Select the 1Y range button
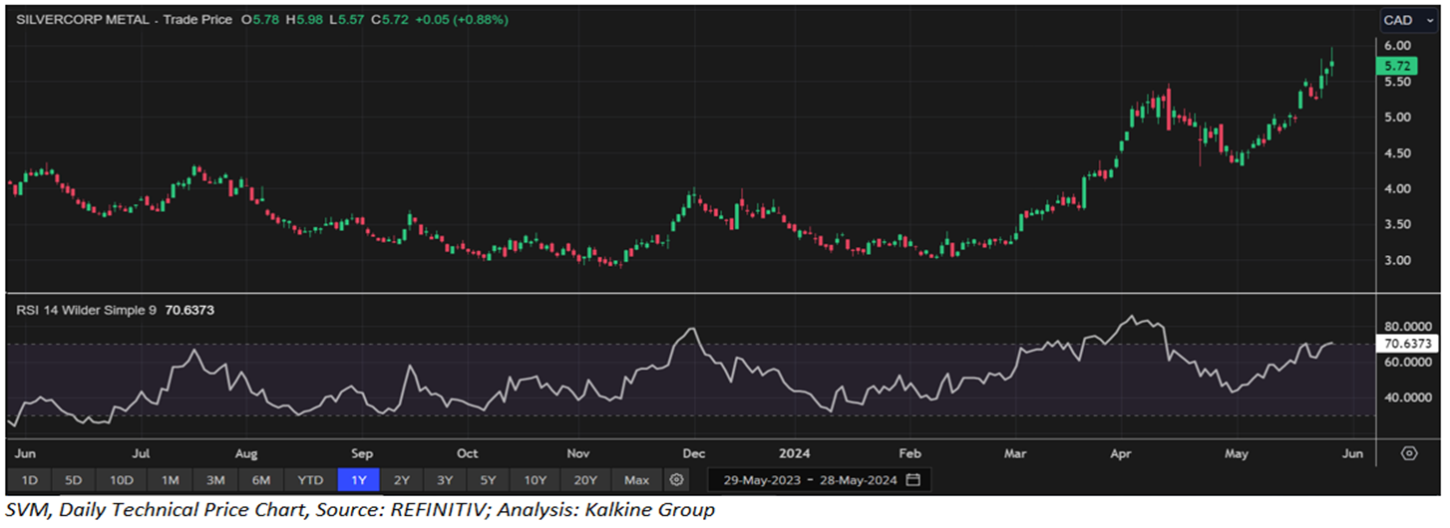The width and height of the screenshot is (1450, 528). [359, 480]
